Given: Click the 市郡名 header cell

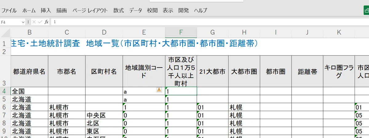Looking at the screenshot, I should click(67, 71).
